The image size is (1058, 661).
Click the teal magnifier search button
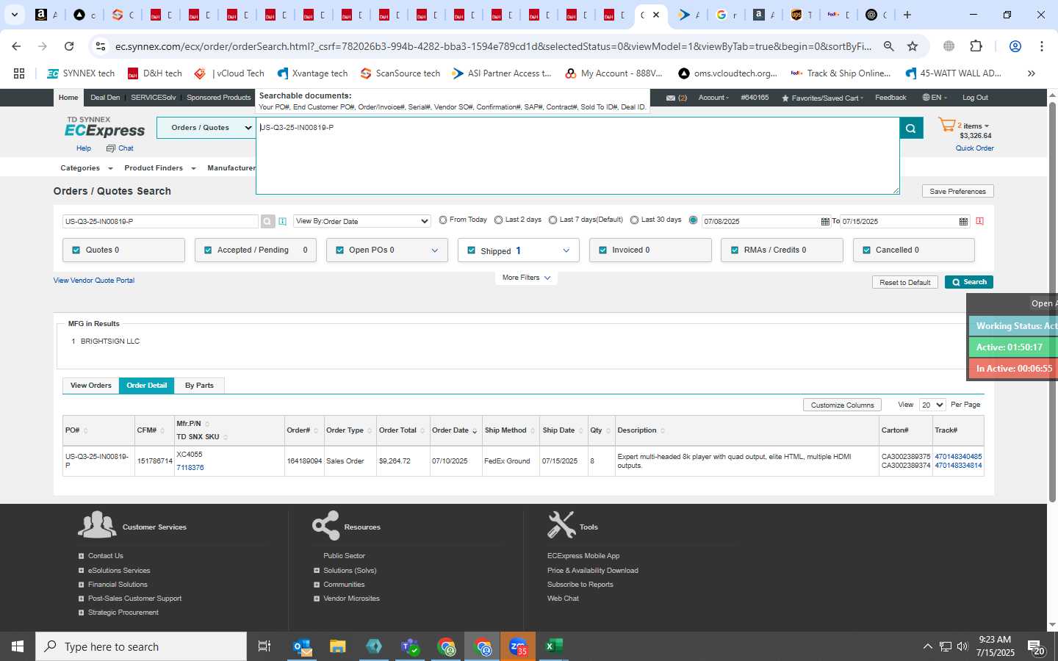[911, 128]
